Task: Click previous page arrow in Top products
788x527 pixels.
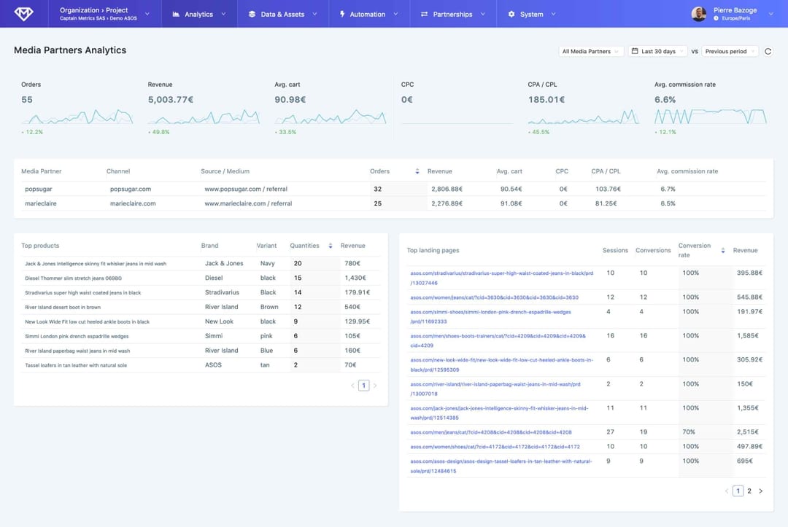Action: tap(352, 386)
